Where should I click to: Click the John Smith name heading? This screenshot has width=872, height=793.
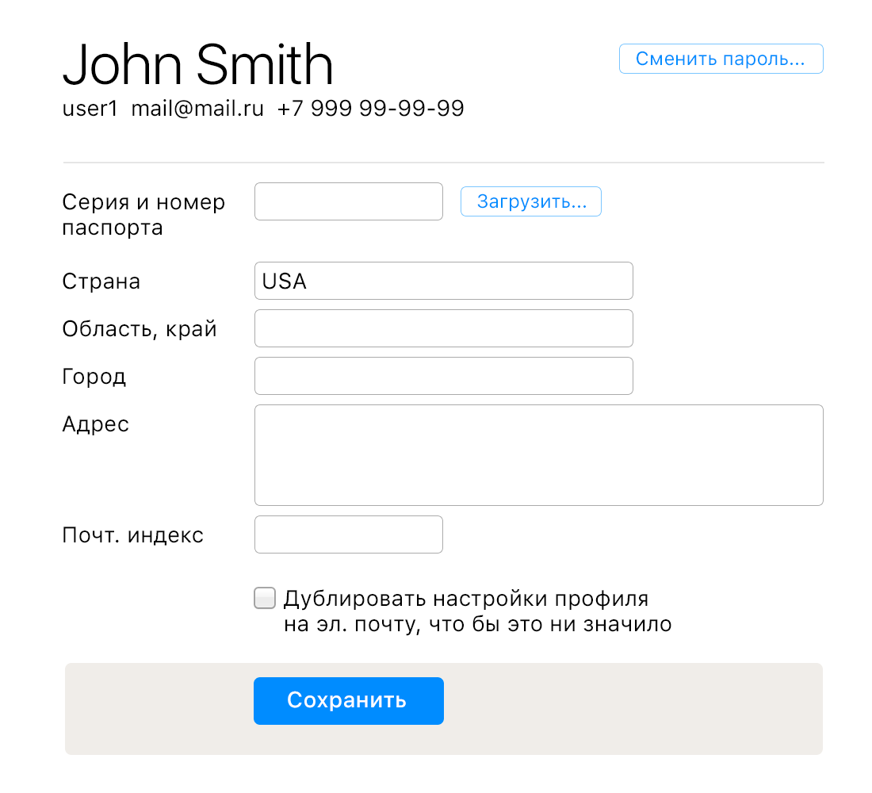[197, 65]
